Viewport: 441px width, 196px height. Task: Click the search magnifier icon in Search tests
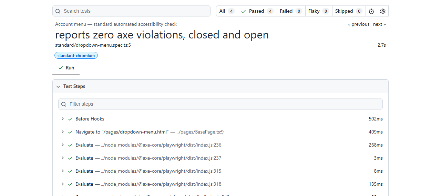tap(58, 11)
